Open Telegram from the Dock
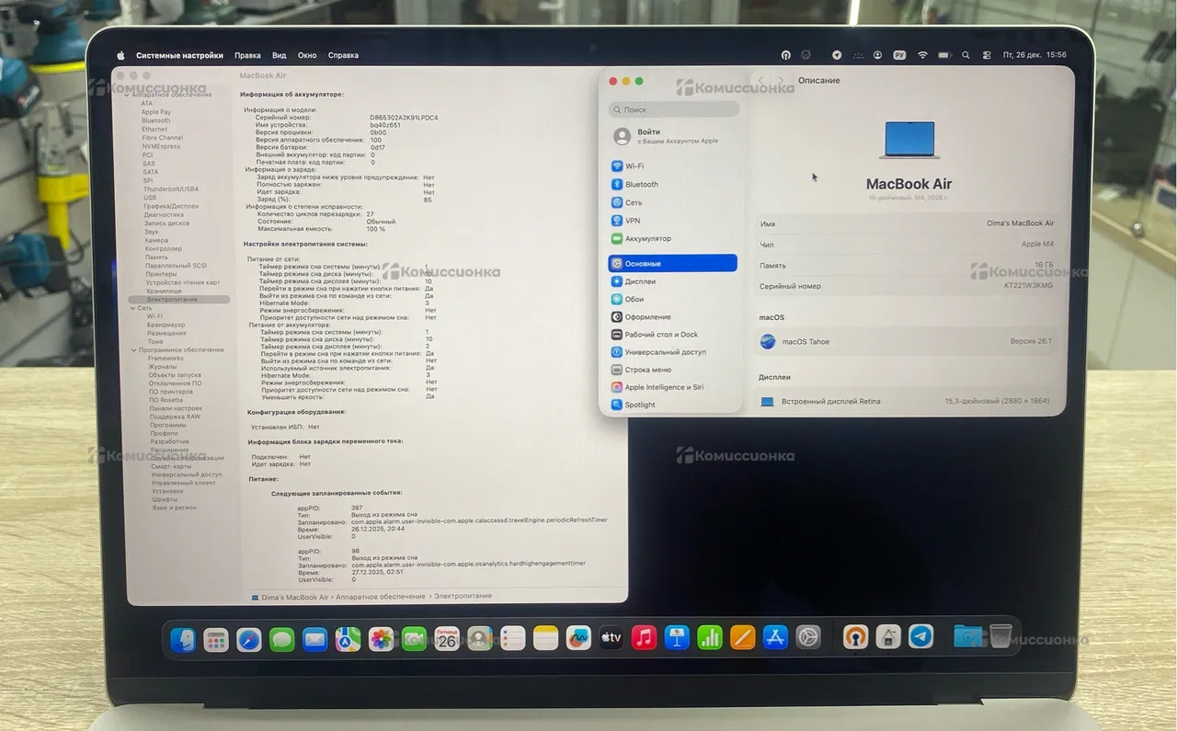The image size is (1177, 731). 920,636
